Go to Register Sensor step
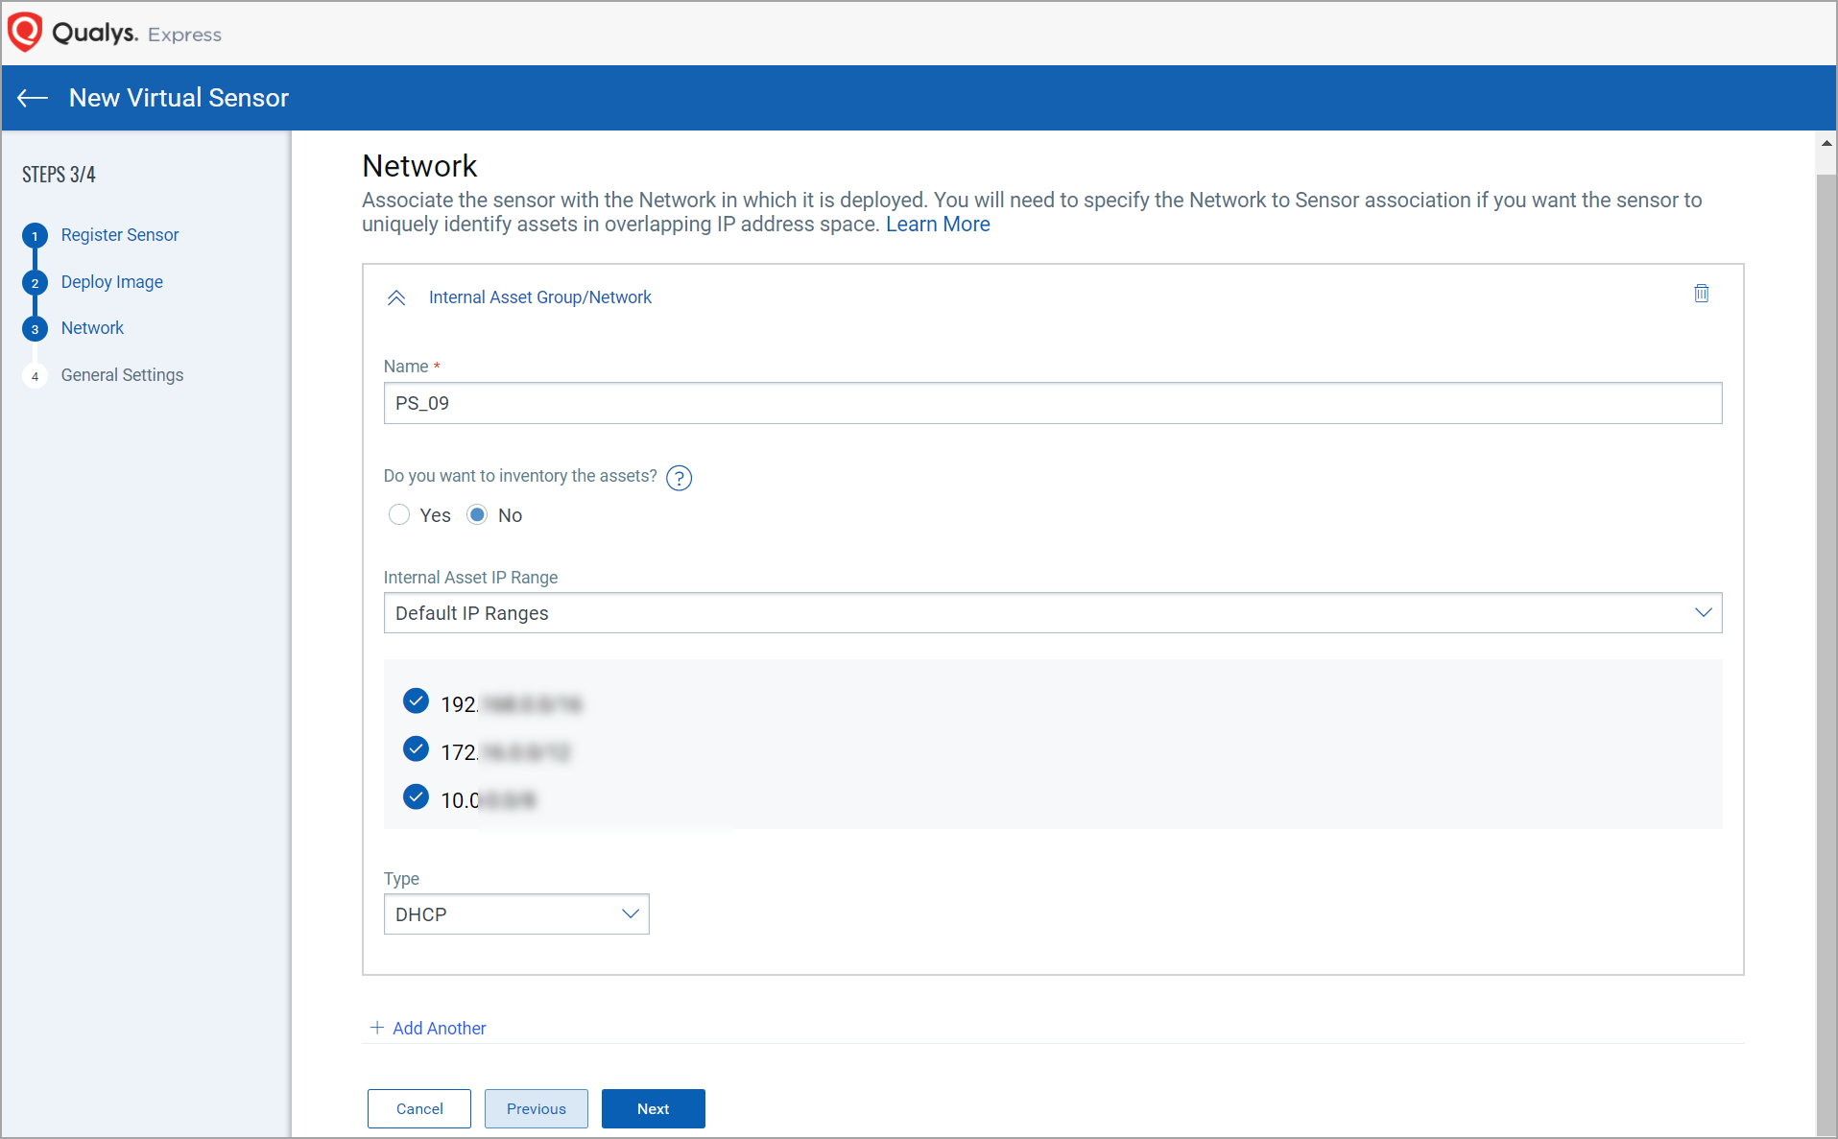1838x1139 pixels. [119, 235]
